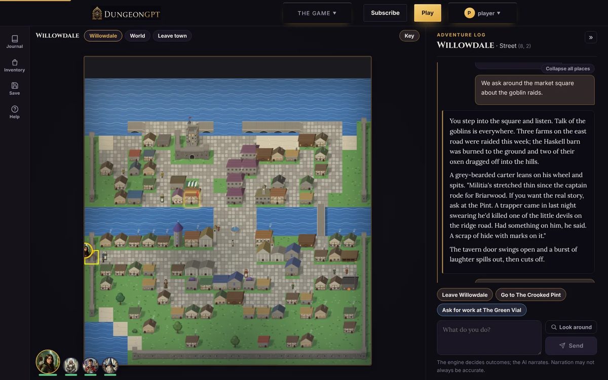
Task: Click the purple-roofed tower on the map
Action: click(178, 235)
